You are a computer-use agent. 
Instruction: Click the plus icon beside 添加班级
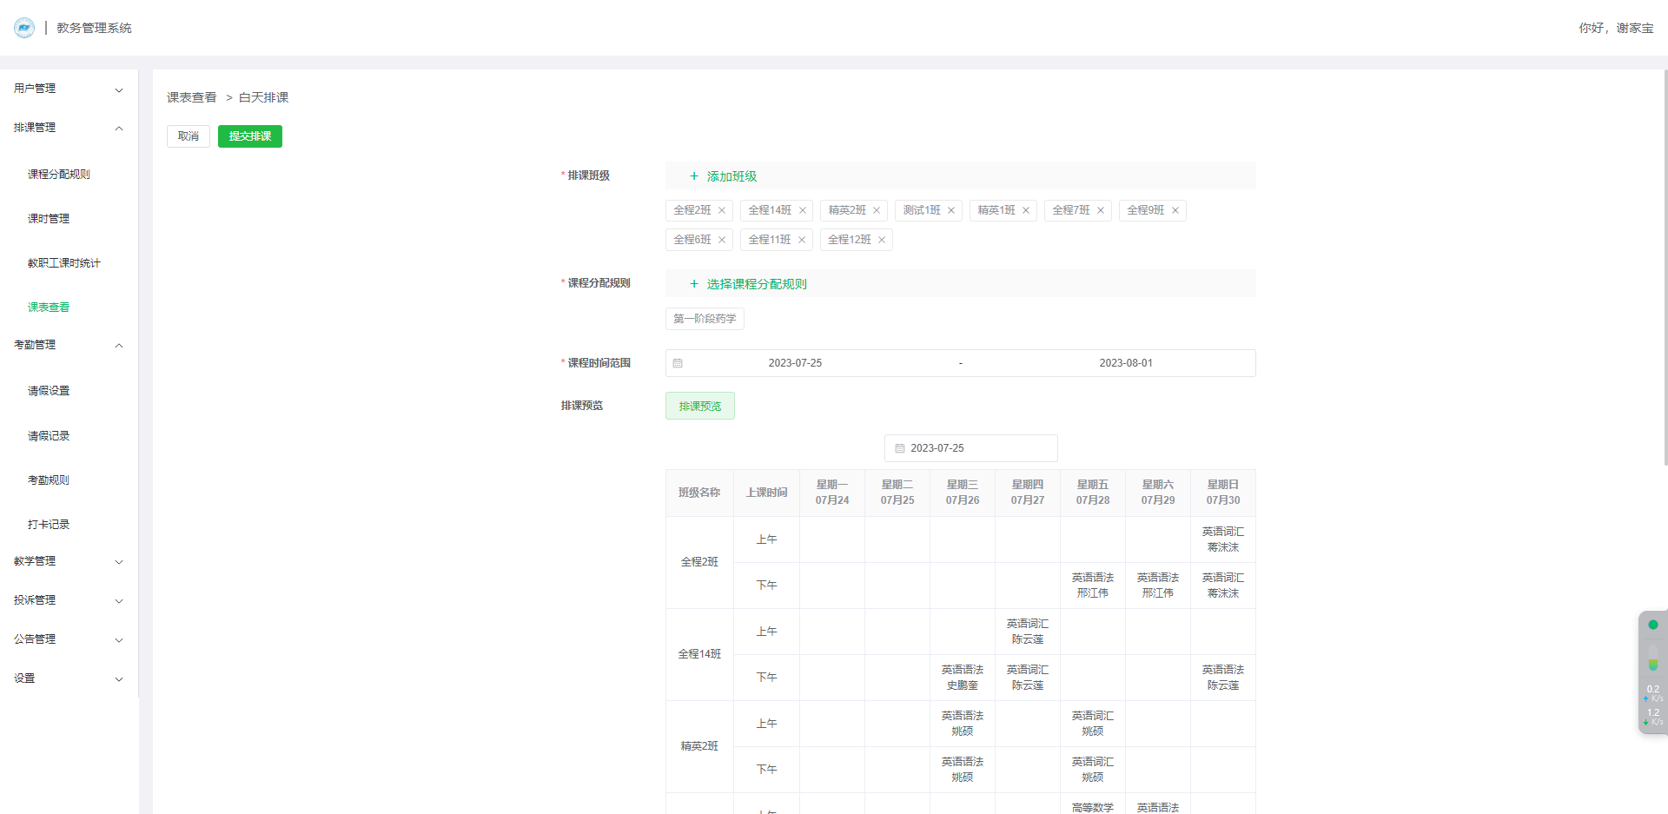(x=694, y=176)
